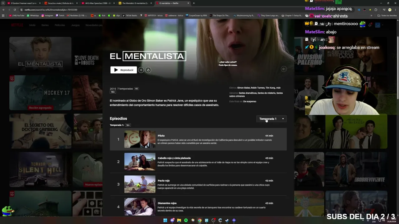
Task: Open OBS Studio from the taskbar
Action: tap(213, 220)
